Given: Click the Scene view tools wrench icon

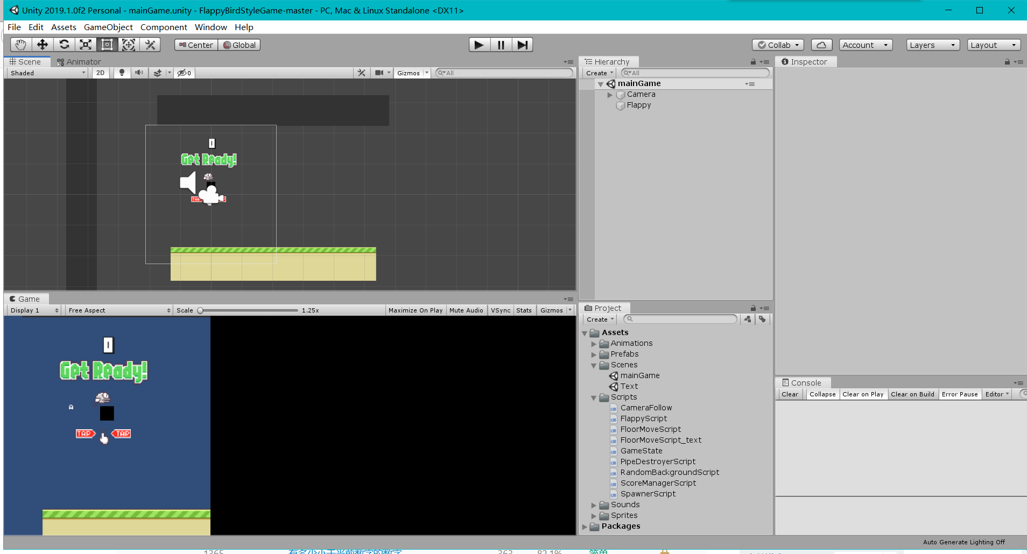Looking at the screenshot, I should [x=362, y=73].
